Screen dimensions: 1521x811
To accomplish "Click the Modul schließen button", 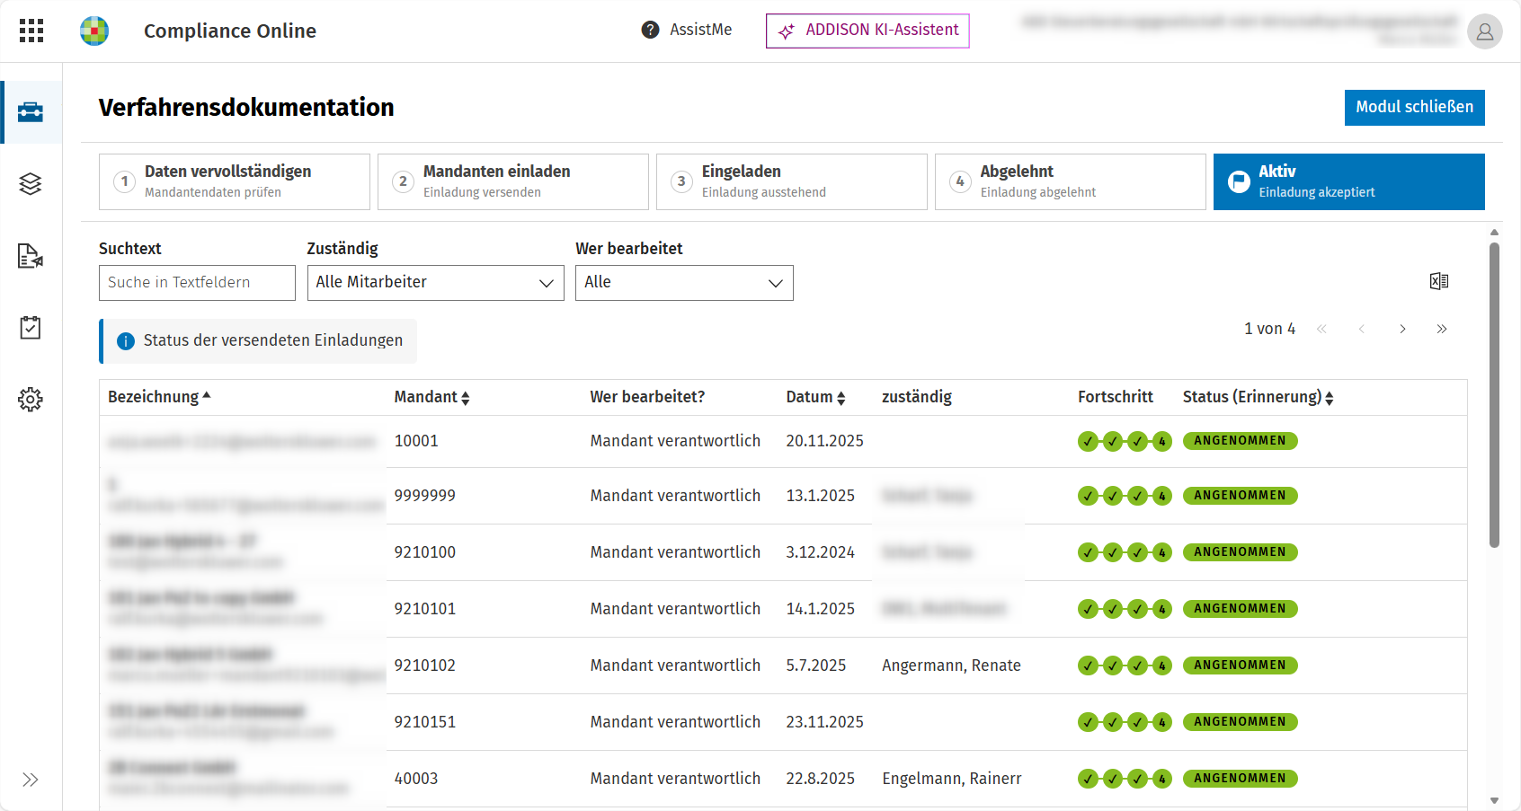I will coord(1415,108).
